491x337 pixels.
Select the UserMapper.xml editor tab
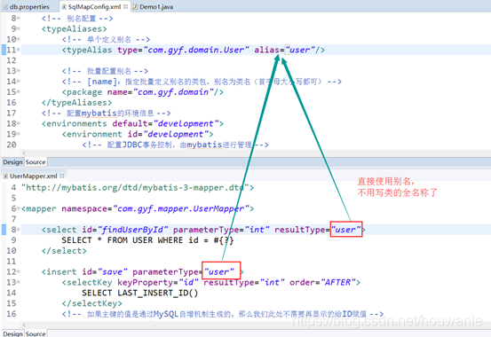[x=33, y=176]
